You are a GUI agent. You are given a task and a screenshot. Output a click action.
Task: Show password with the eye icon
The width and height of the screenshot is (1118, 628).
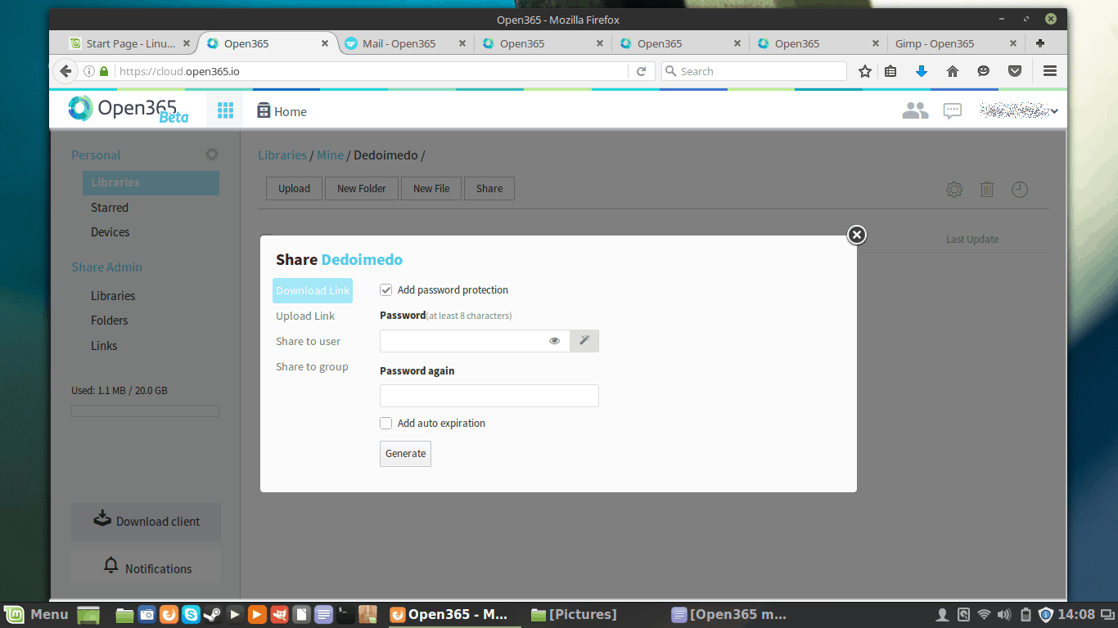pyautogui.click(x=554, y=341)
